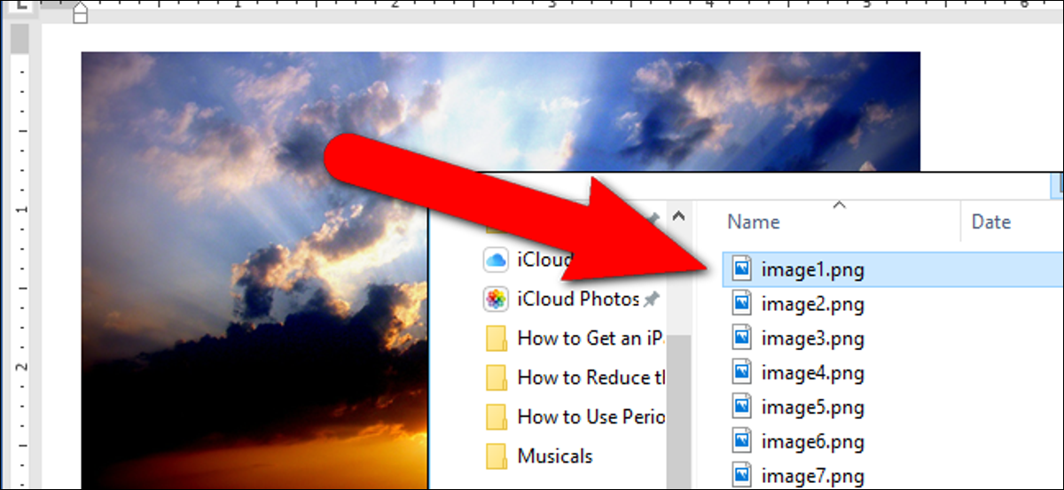
Task: Click the navigation pane scroll up arrow
Action: click(x=678, y=215)
